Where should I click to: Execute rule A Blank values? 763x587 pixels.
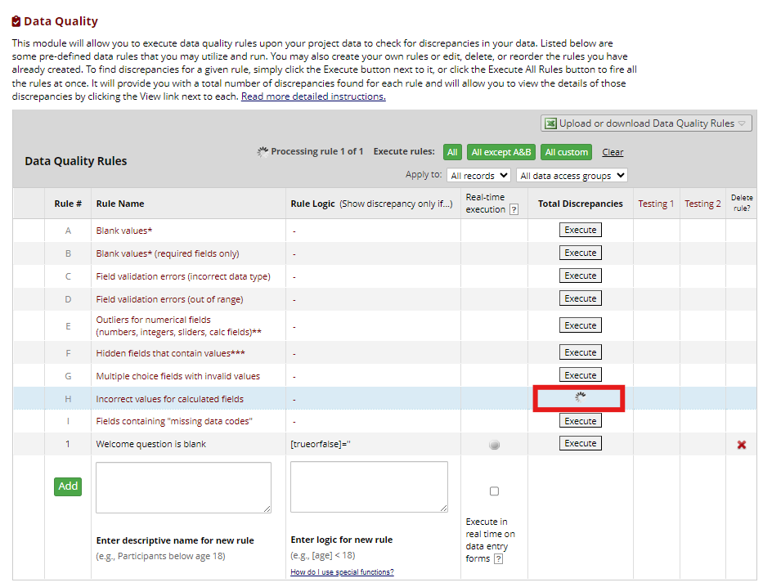point(580,230)
